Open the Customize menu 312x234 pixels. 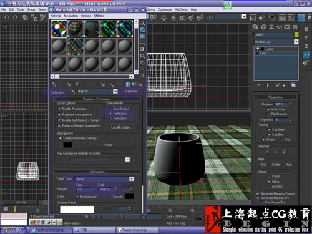pos(165,9)
